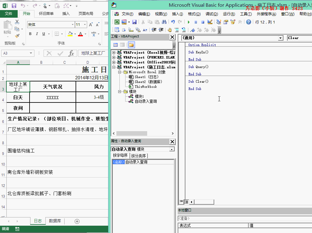The image size is (312, 233).
Task: Click the Insert Function fx icon
Action: point(71,53)
